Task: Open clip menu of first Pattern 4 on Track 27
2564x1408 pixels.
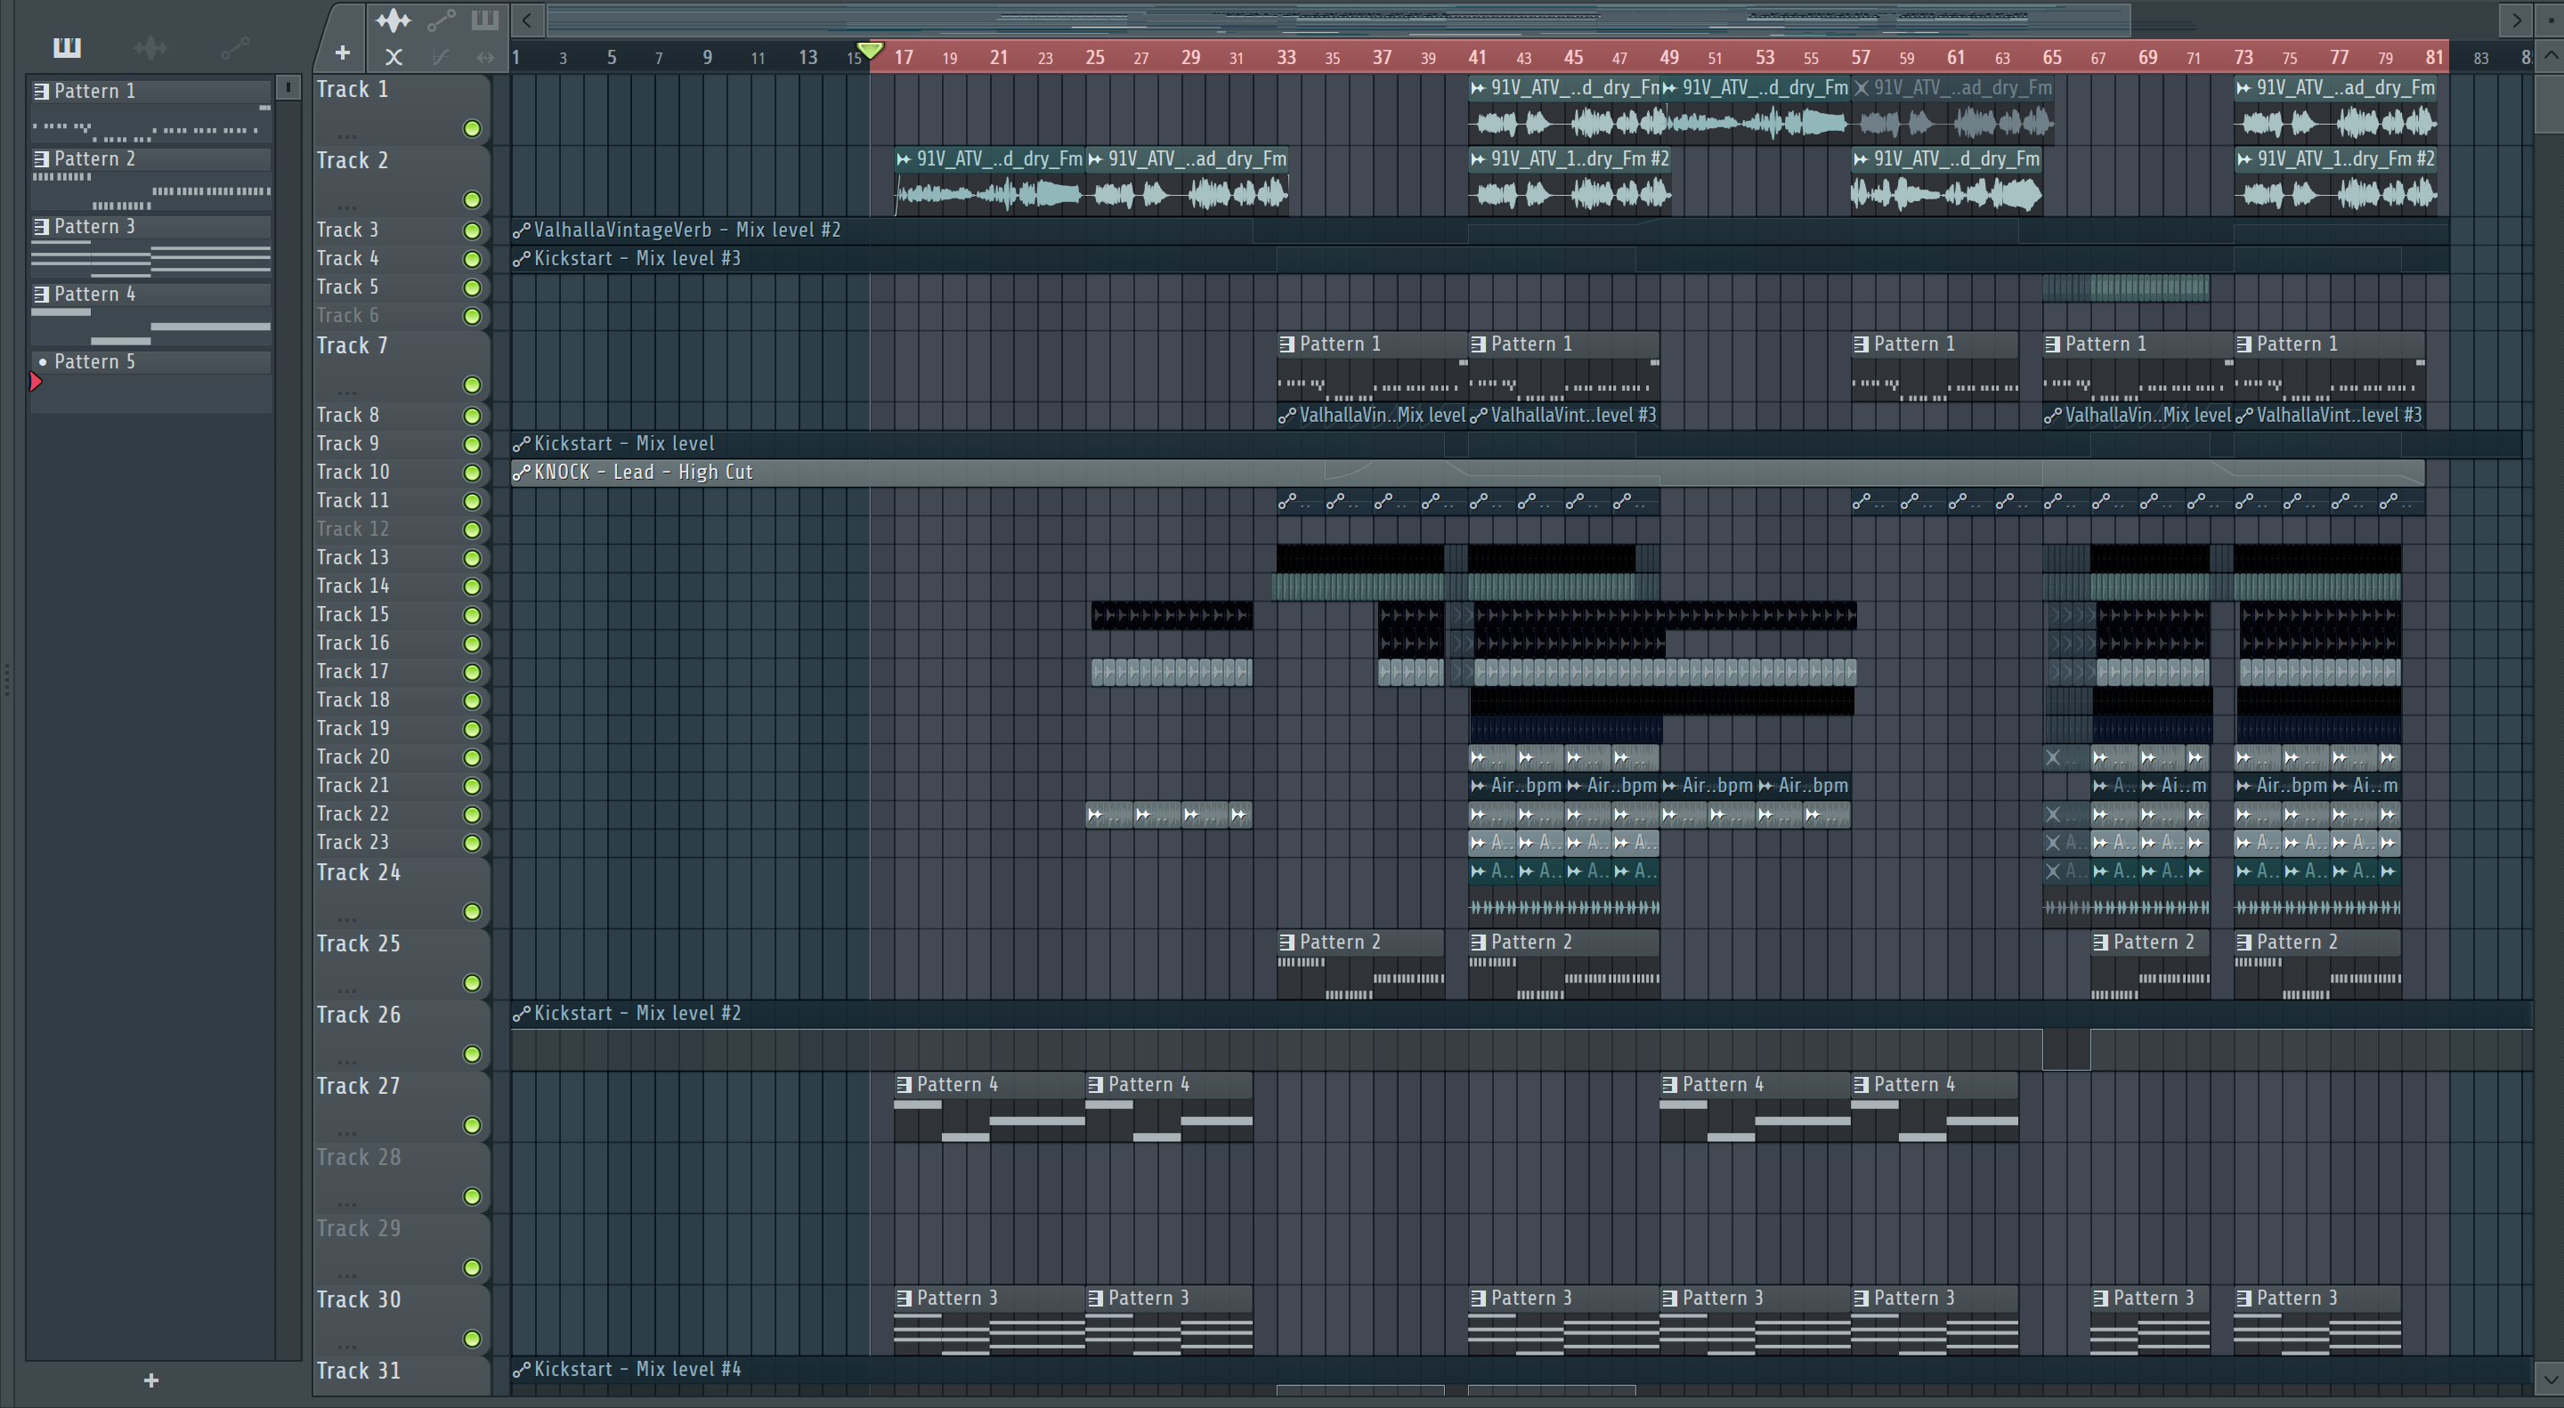Action: (x=904, y=1085)
